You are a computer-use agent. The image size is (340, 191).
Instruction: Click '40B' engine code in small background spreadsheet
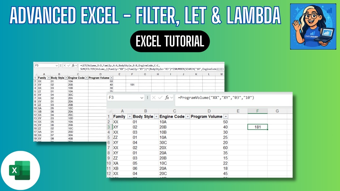[x=71, y=138]
